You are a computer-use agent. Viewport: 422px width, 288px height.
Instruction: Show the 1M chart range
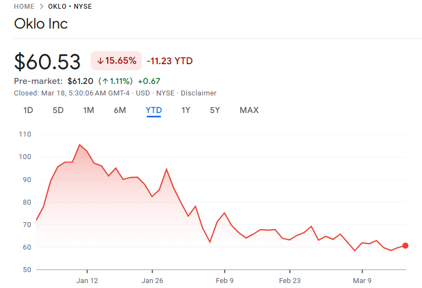(x=88, y=110)
